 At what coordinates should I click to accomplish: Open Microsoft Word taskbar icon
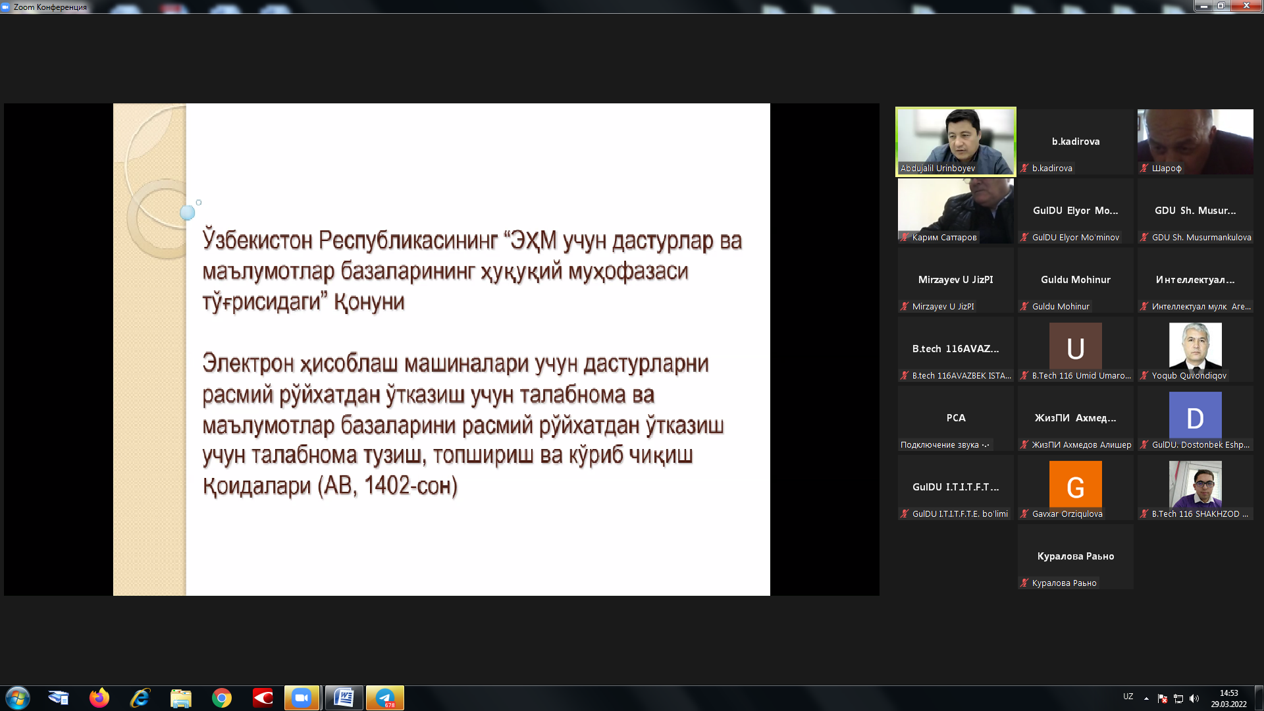click(x=344, y=698)
